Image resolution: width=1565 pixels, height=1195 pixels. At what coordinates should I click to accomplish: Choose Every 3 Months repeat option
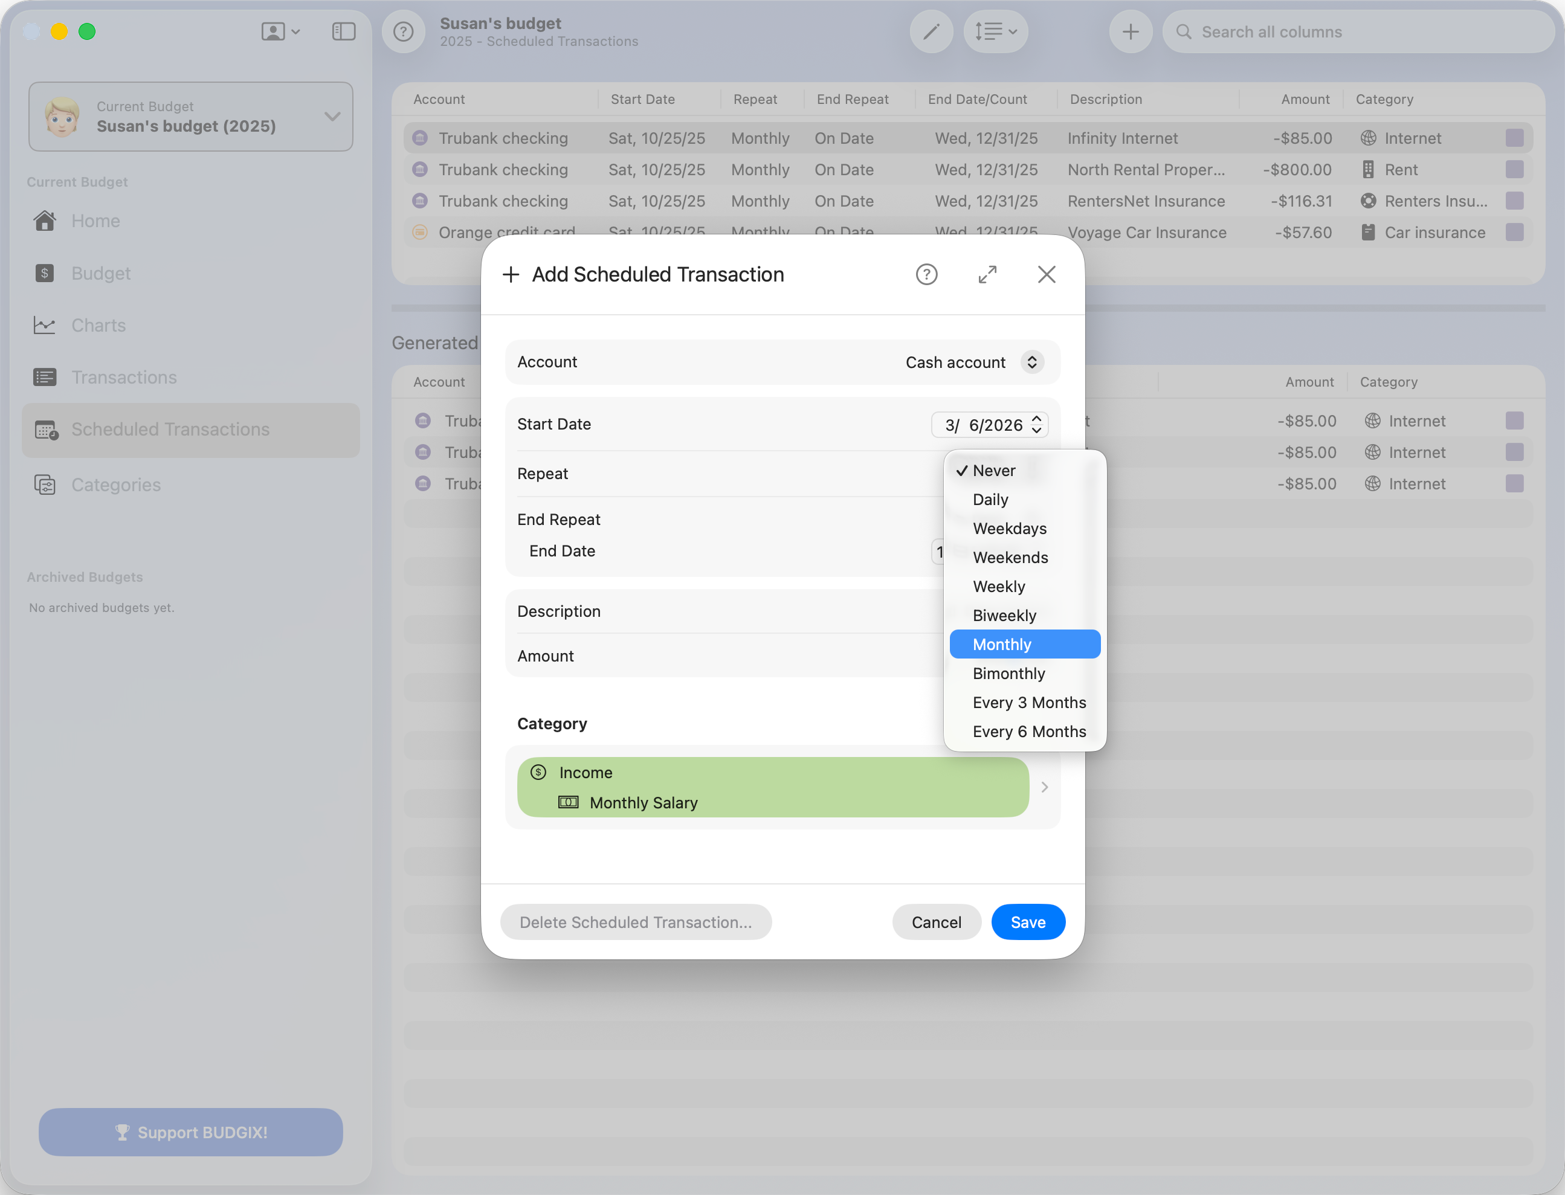point(1028,702)
